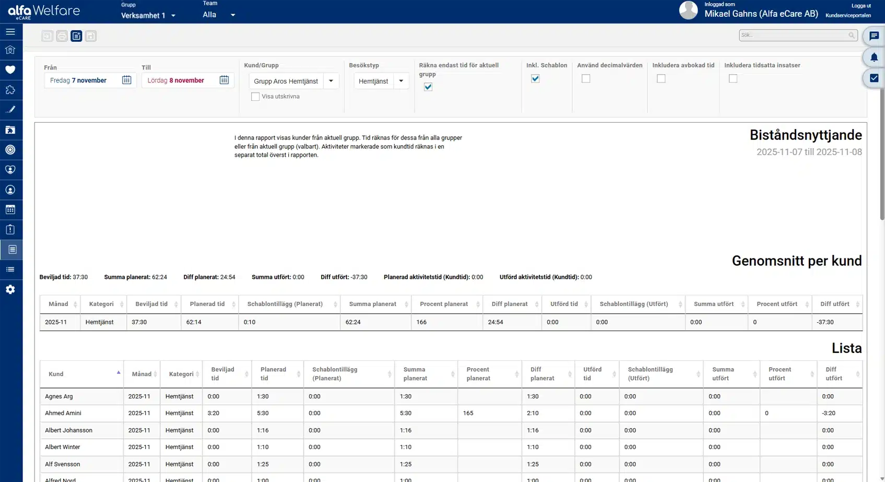Viewport: 885px width, 482px height.
Task: Open the Besökstyp Hemtjänst dropdown
Action: pos(400,81)
